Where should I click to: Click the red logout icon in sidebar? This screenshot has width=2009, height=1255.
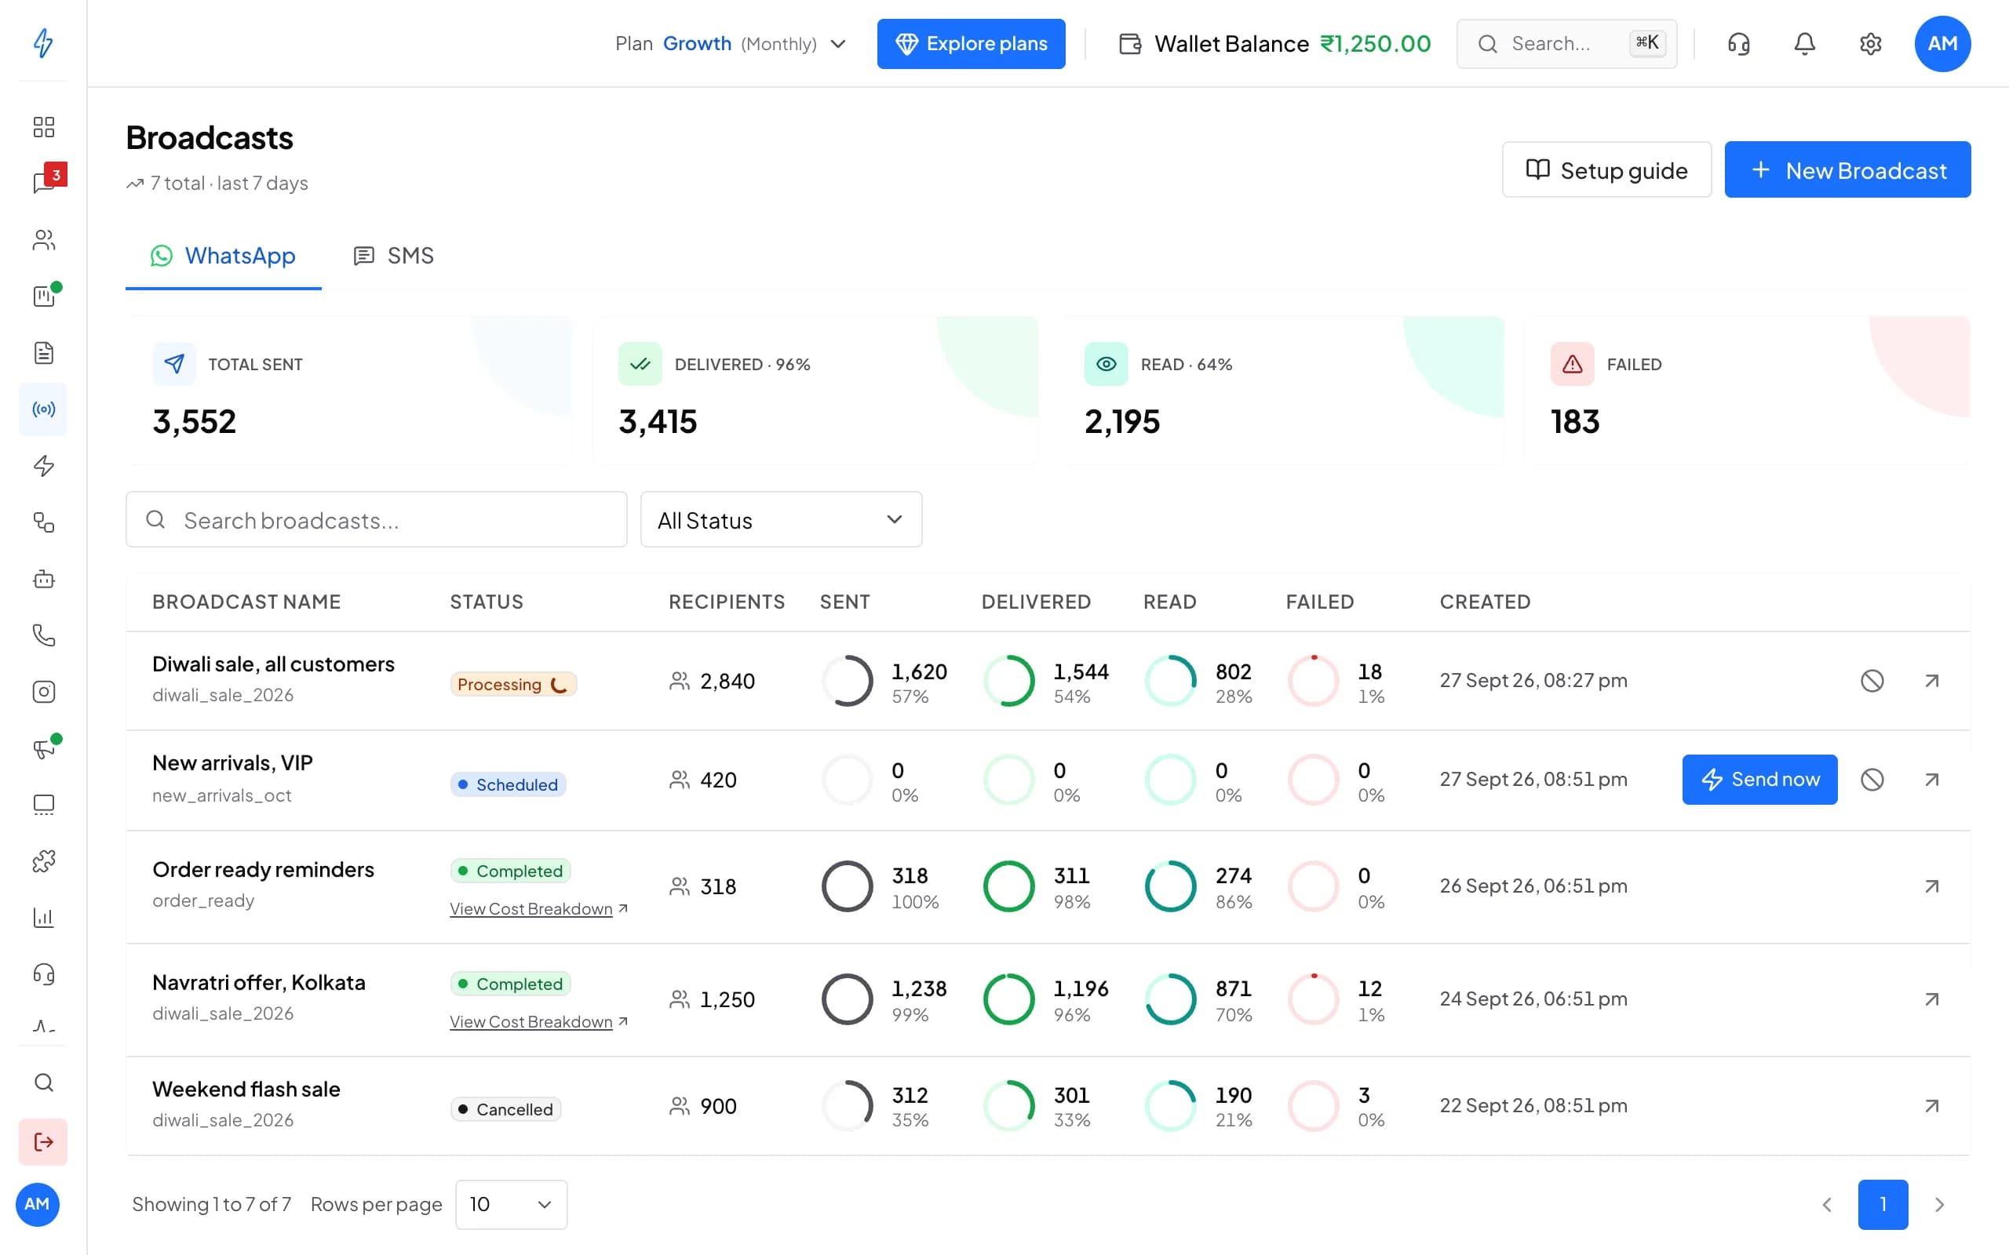(43, 1142)
